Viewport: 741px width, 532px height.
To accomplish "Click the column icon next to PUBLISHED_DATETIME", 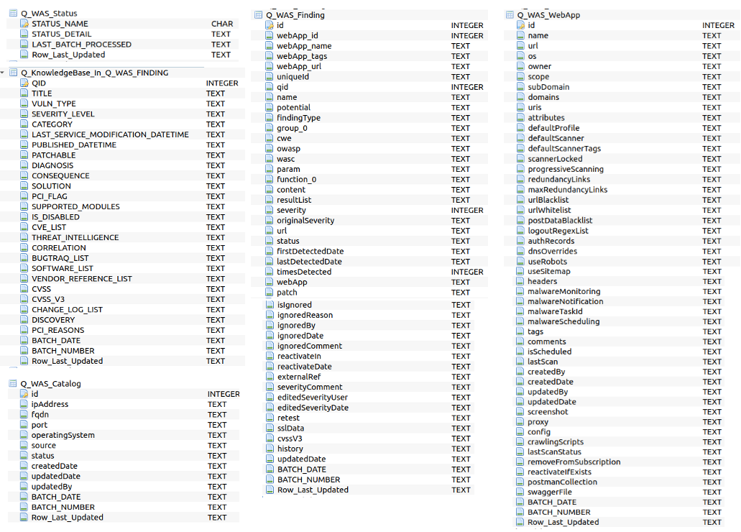I will pyautogui.click(x=24, y=145).
